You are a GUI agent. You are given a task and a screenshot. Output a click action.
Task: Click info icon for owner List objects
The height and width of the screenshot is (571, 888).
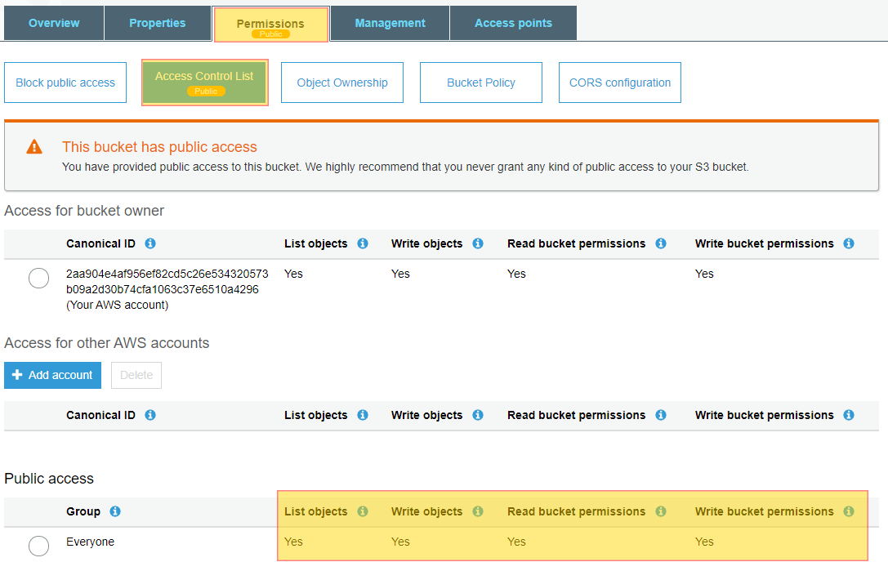coord(363,243)
